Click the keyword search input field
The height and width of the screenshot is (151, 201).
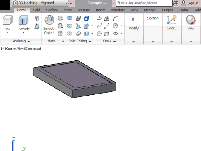[144, 3]
